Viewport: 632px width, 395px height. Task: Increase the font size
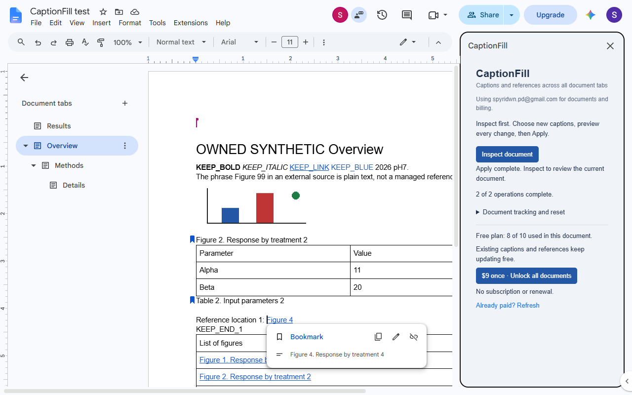(306, 42)
